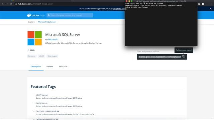Open the Microsoft publisher link

tap(53, 39)
